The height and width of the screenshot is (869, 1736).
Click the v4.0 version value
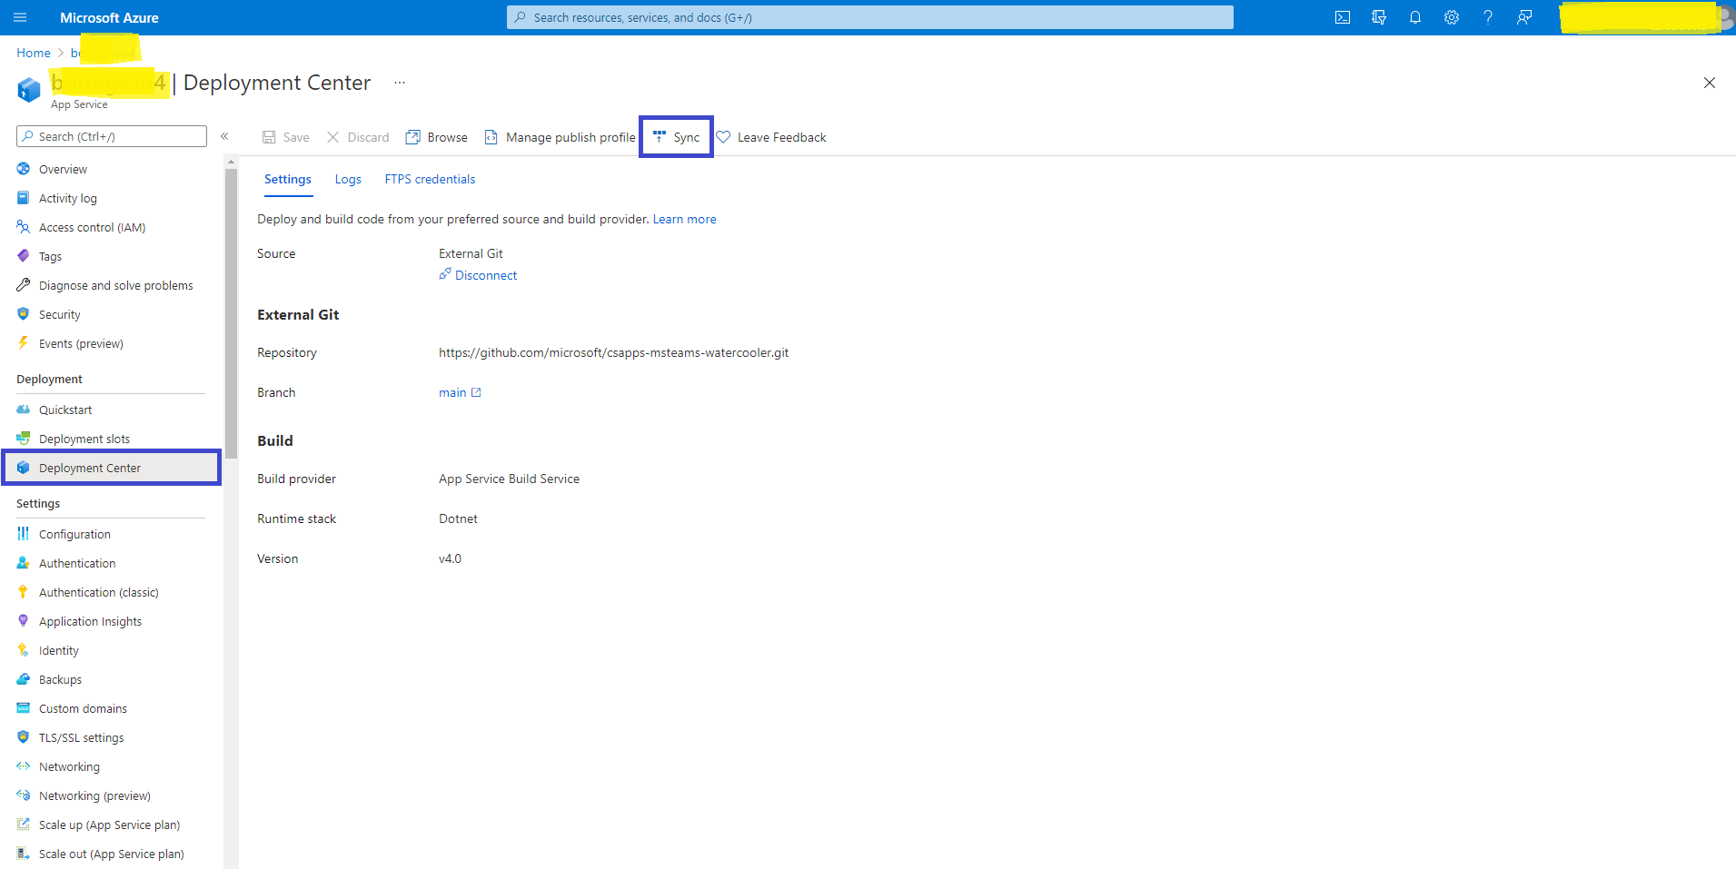tap(450, 558)
